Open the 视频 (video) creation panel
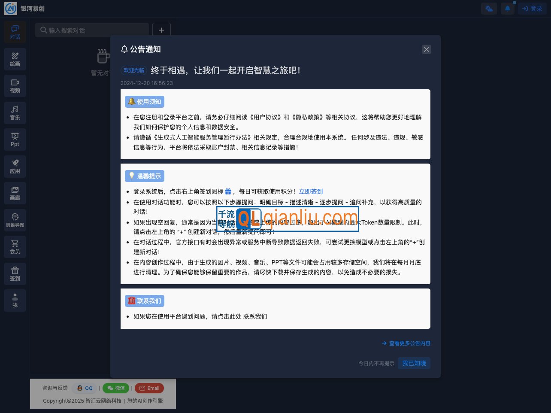The width and height of the screenshot is (551, 413). [15, 85]
